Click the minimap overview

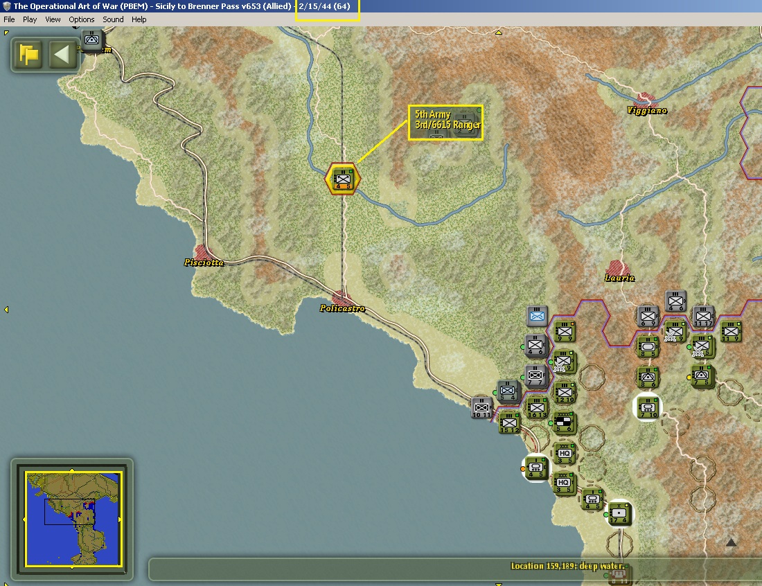point(73,518)
